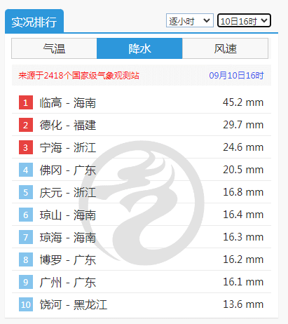288x324 pixels.
Task: Click the blue rank 8 badge
Action: click(x=26, y=259)
